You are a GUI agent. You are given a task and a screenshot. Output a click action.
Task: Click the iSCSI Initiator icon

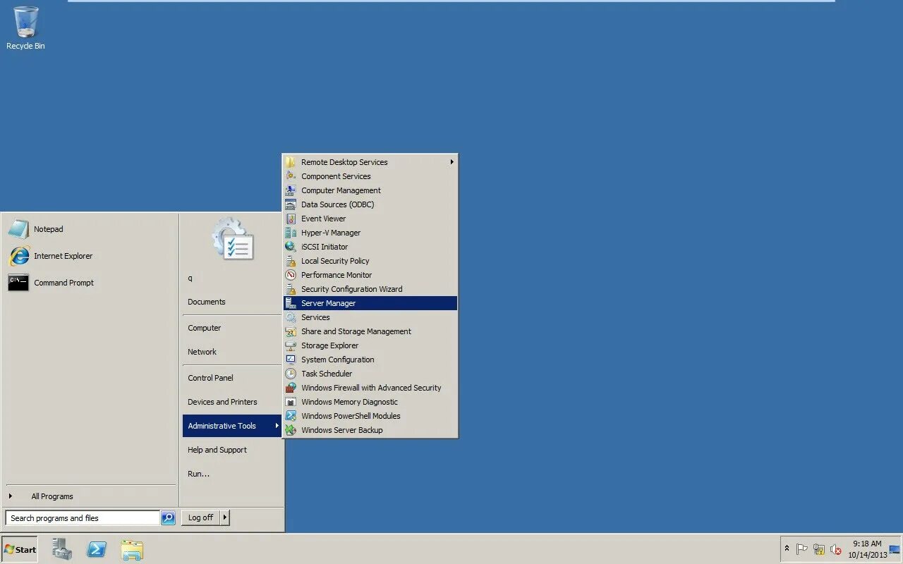click(x=291, y=247)
